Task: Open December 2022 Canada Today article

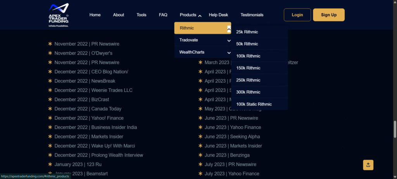Action: 88,109
